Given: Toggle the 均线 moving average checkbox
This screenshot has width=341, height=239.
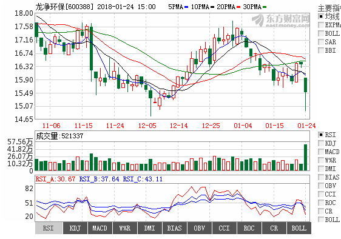Looking at the screenshot, I should point(320,16).
